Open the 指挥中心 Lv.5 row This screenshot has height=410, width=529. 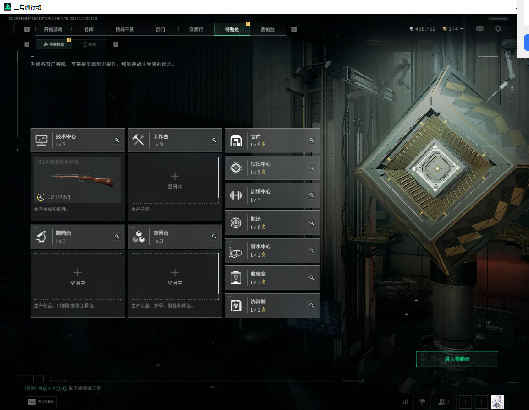pyautogui.click(x=272, y=168)
